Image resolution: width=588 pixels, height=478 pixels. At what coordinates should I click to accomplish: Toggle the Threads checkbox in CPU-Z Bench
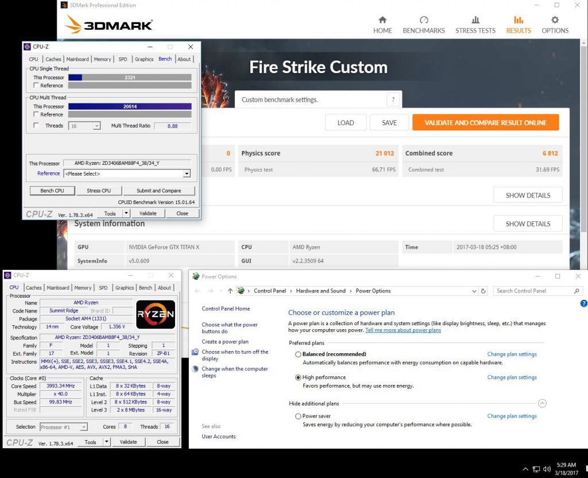pos(36,125)
